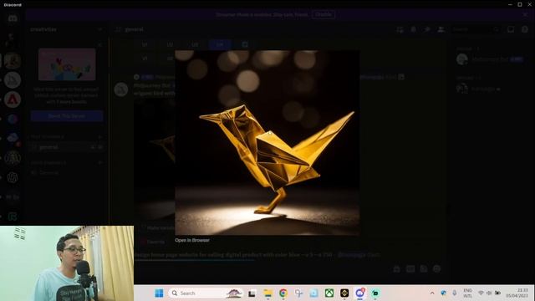This screenshot has height=301, width=535.
Task: Open the Discord help icon
Action: (525, 30)
